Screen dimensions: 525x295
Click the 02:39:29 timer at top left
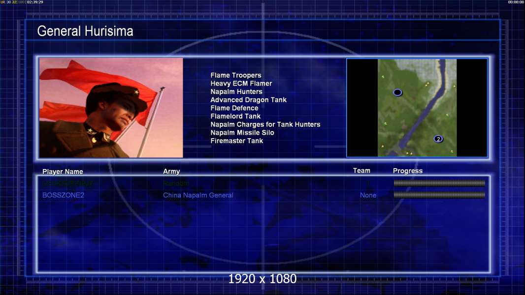35,2
